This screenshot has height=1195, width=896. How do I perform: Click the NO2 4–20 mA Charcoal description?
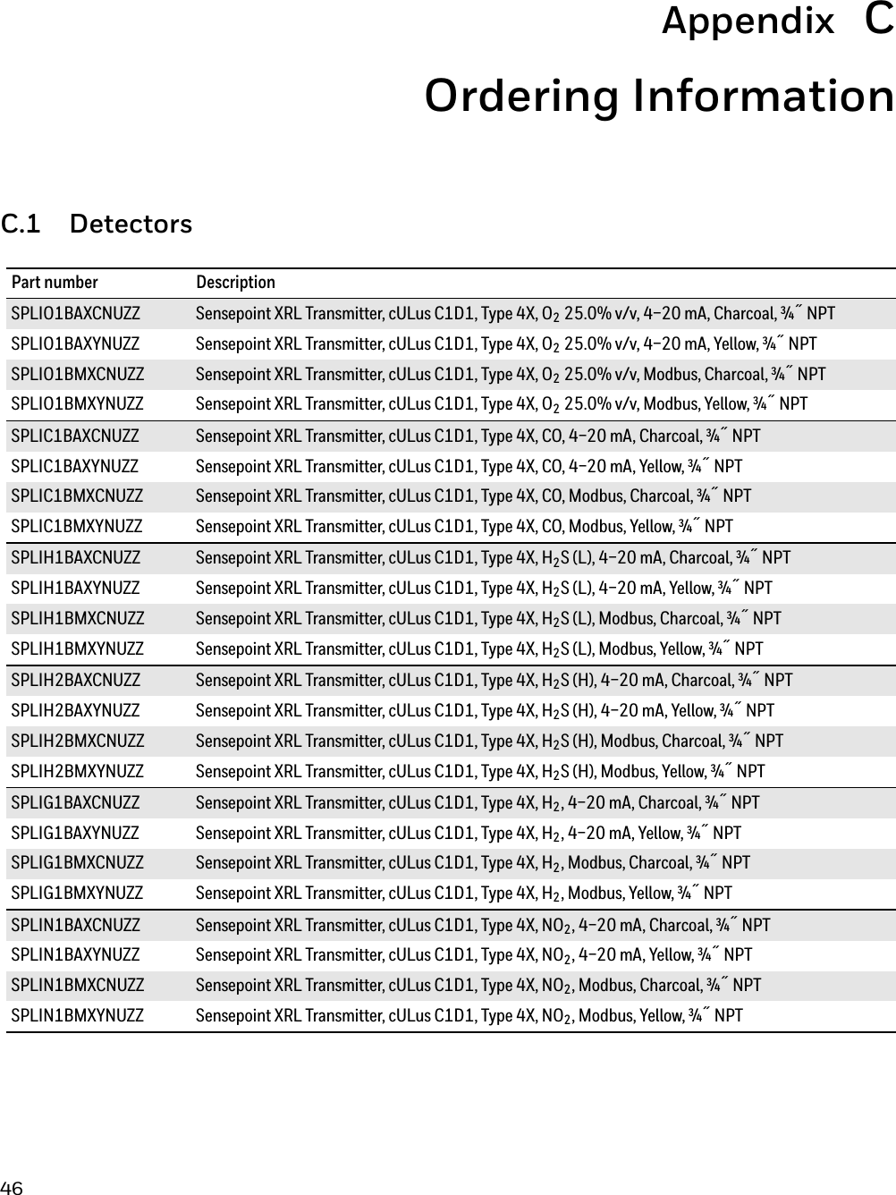483,925
